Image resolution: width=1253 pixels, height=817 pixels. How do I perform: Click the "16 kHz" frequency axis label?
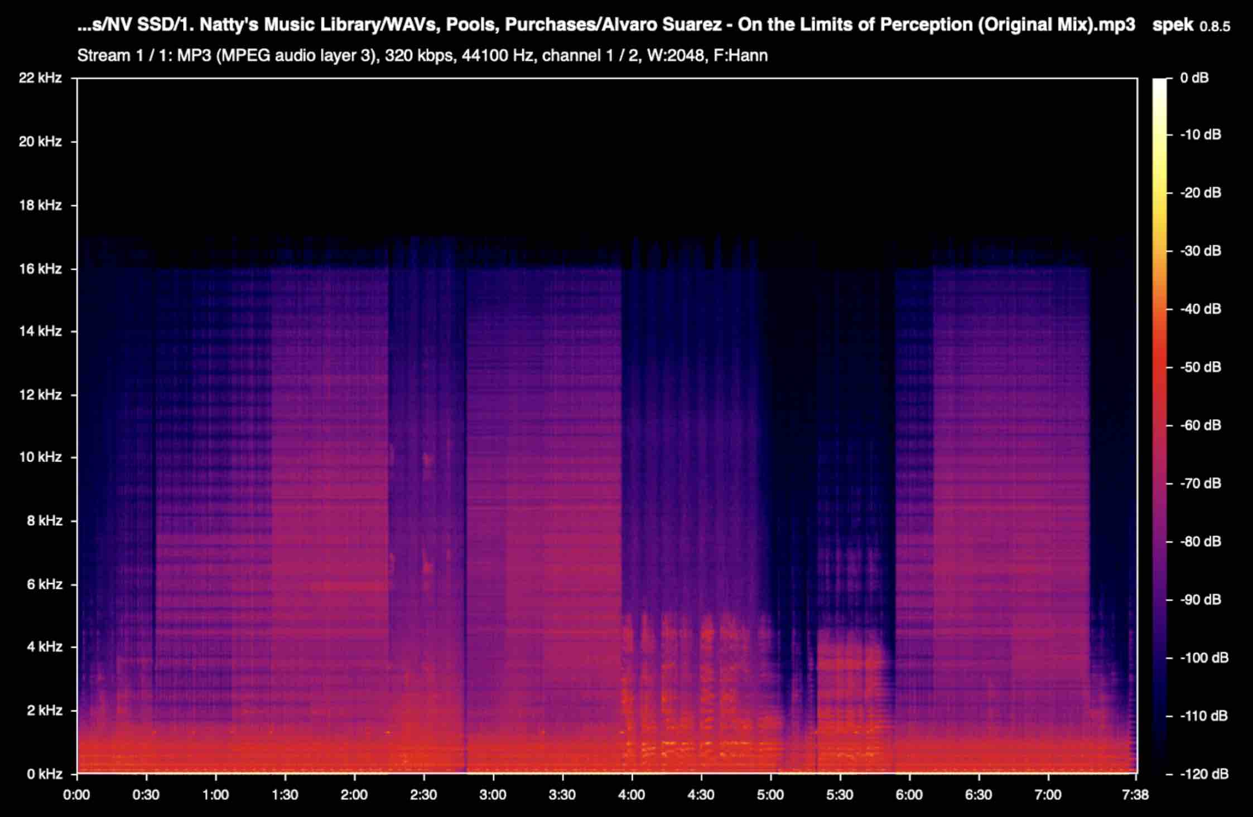pos(40,269)
